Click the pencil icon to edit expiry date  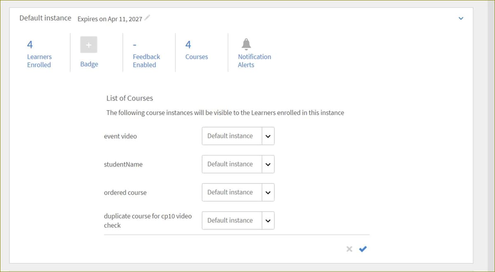coord(147,18)
